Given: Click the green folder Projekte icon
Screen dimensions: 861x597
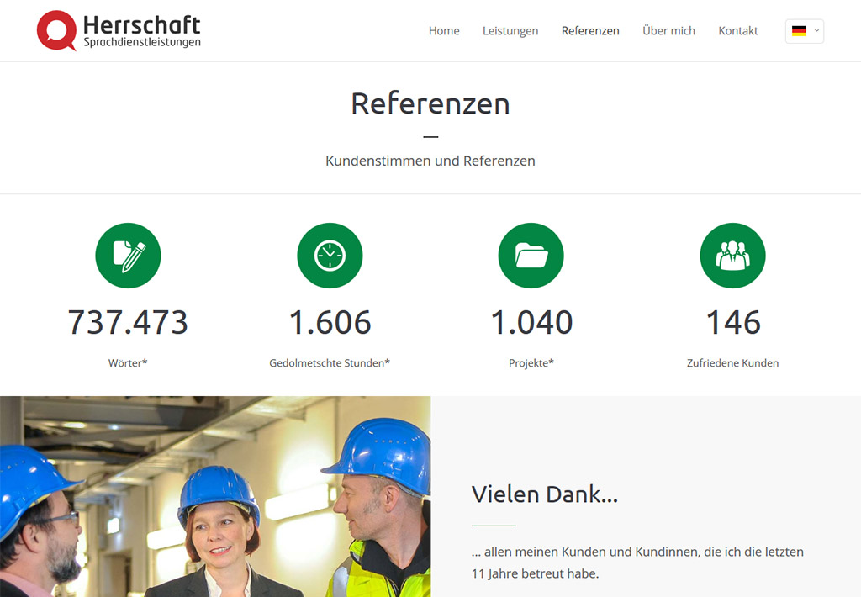Looking at the screenshot, I should pos(531,256).
